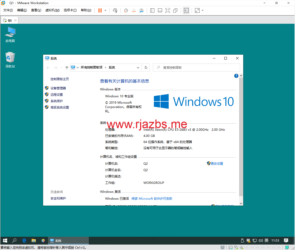Select 系统 window taskbar button

pyautogui.click(x=68, y=241)
